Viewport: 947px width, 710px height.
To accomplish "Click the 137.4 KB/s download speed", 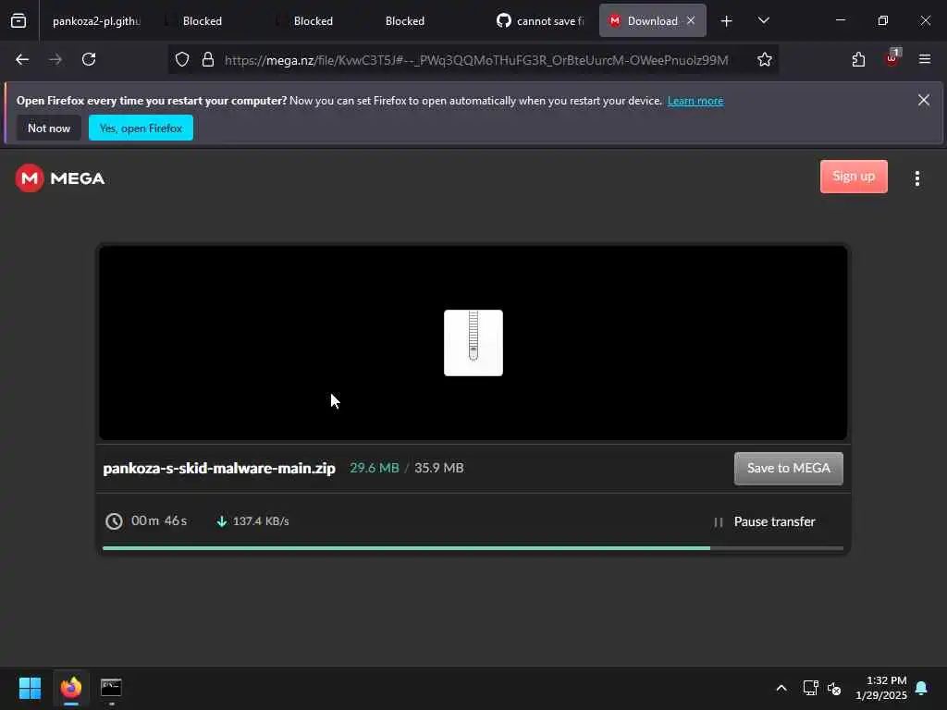I will pyautogui.click(x=260, y=521).
